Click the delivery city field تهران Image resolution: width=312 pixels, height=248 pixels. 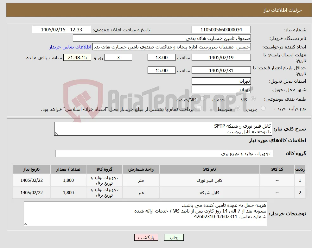tap(221, 90)
